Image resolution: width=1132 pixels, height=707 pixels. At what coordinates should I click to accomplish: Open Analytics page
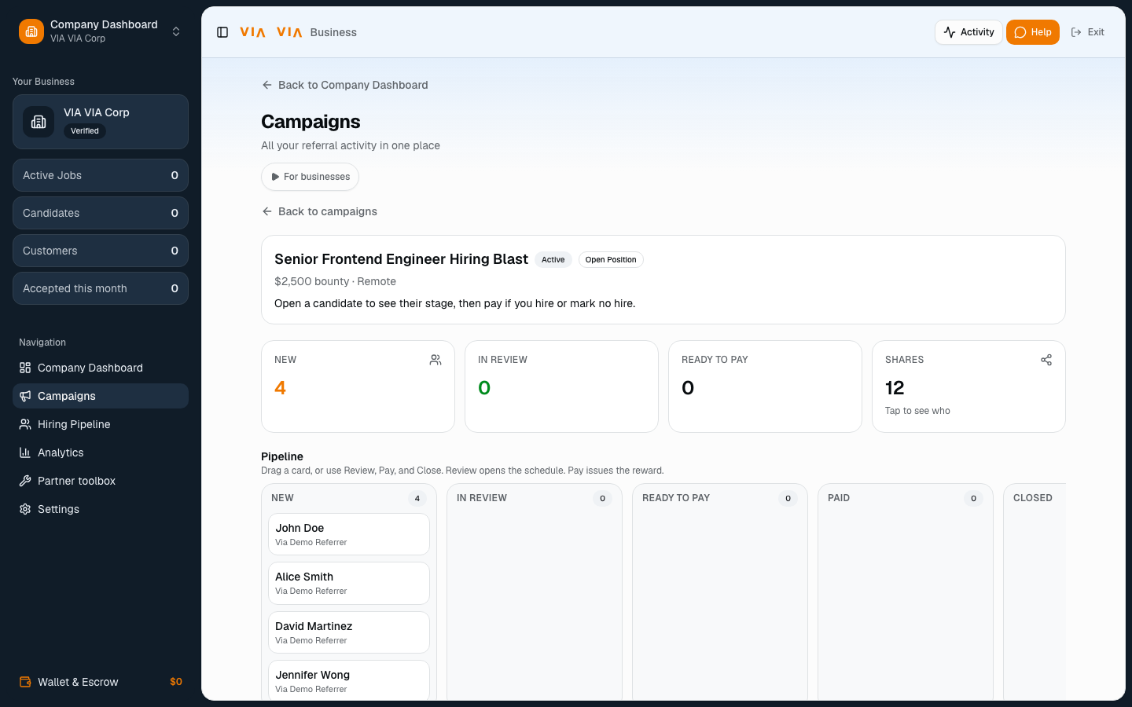[x=101, y=452]
